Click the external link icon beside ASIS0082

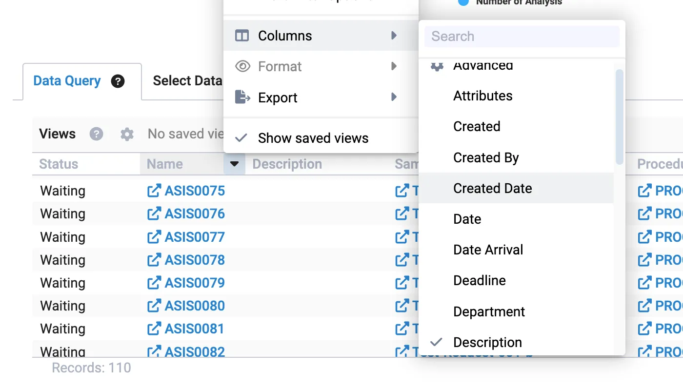click(155, 350)
